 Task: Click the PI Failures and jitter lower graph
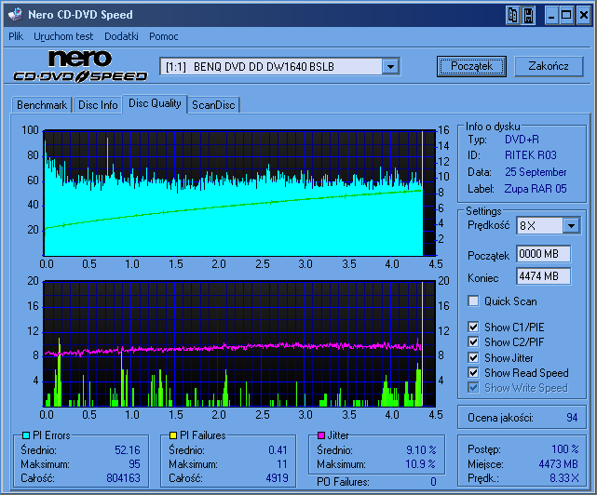point(239,344)
